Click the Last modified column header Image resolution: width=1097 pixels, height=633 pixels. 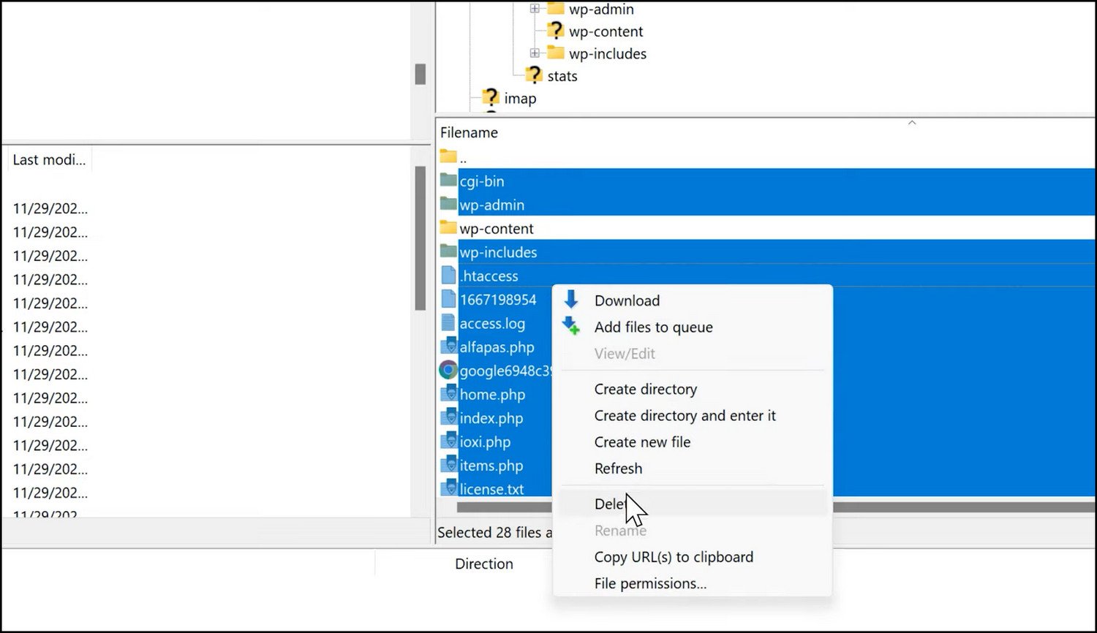[x=49, y=160]
